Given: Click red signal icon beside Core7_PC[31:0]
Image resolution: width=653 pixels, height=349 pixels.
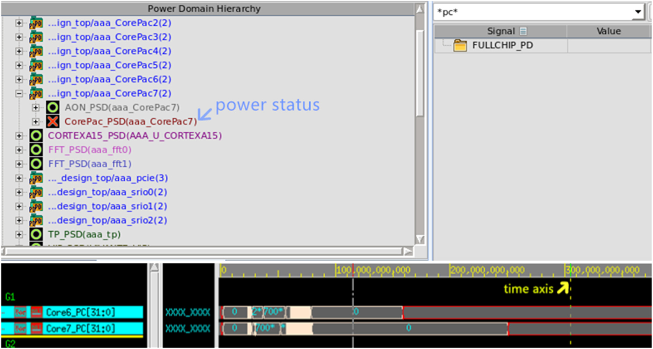Looking at the screenshot, I should tap(37, 328).
